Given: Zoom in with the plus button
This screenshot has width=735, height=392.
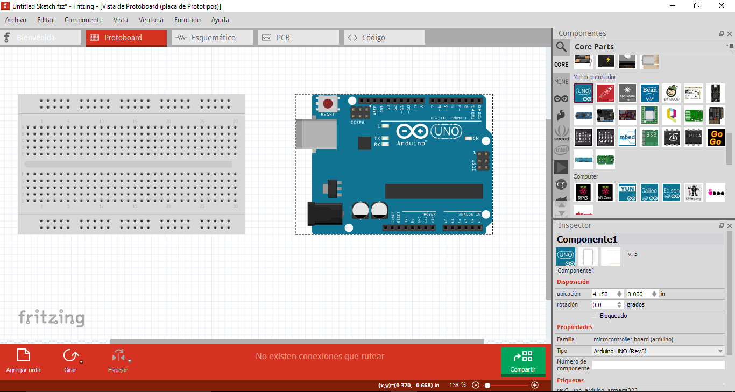Looking at the screenshot, I should coord(535,385).
